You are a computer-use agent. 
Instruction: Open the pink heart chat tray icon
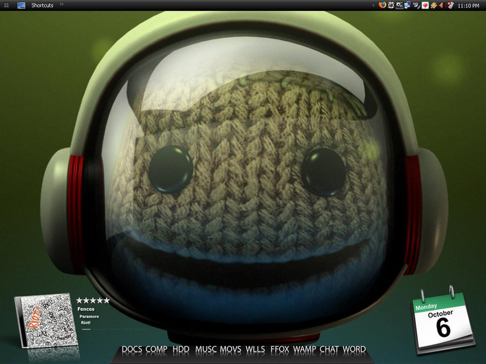point(425,5)
